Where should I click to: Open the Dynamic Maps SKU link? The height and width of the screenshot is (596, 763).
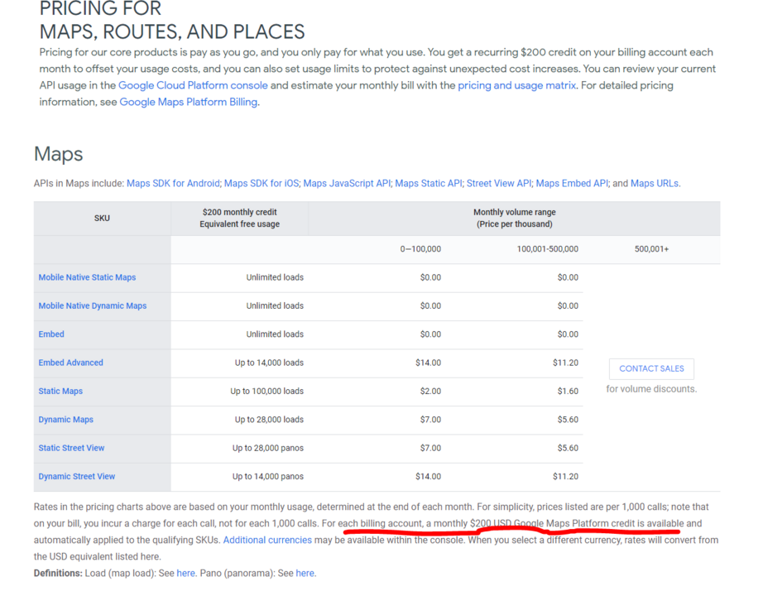(x=65, y=420)
